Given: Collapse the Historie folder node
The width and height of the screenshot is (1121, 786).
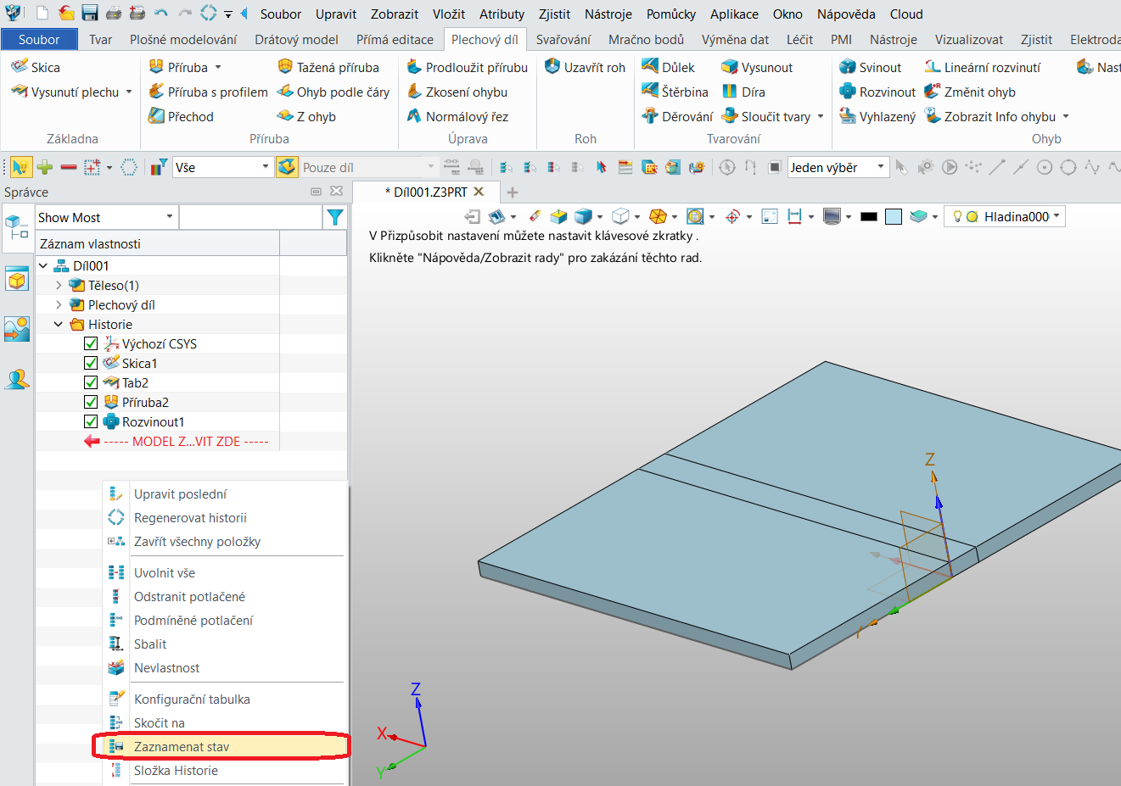Looking at the screenshot, I should coord(59,324).
